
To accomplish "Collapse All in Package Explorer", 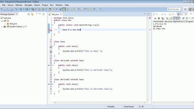I will [x=29, y=14].
